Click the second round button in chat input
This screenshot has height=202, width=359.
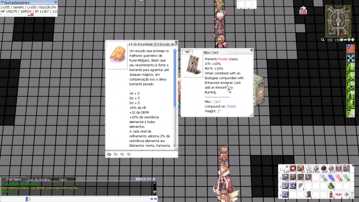tap(155, 199)
